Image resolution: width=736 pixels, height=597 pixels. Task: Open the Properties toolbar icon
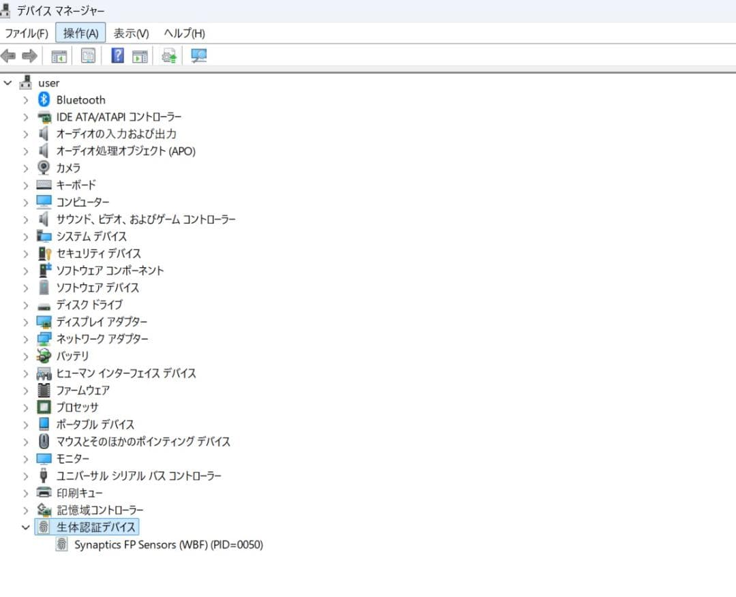[89, 55]
